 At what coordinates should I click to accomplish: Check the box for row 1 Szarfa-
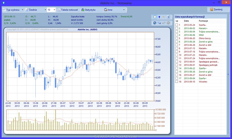point(177,25)
